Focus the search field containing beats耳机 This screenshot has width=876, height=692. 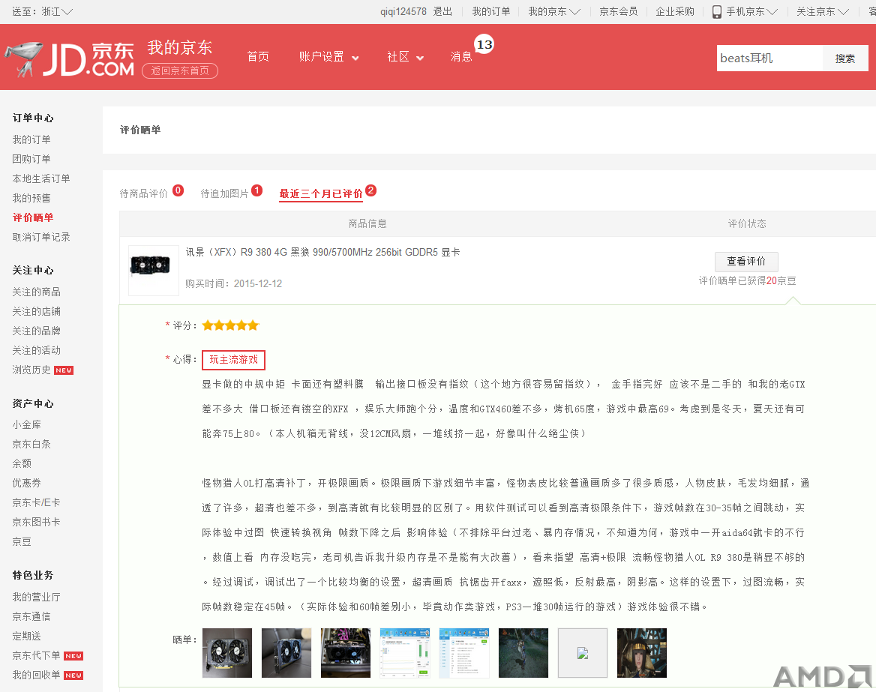pyautogui.click(x=769, y=58)
